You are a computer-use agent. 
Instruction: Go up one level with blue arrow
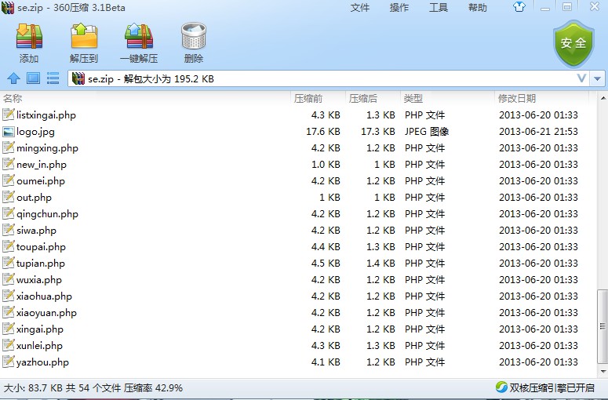(x=13, y=78)
